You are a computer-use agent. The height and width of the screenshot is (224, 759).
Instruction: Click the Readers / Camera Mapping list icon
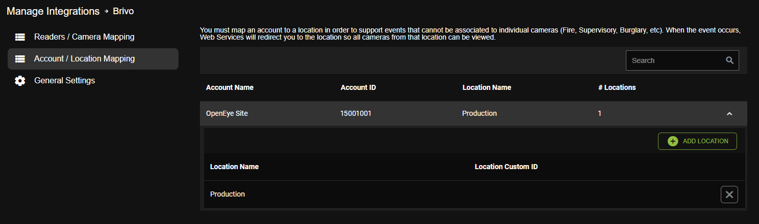[20, 37]
